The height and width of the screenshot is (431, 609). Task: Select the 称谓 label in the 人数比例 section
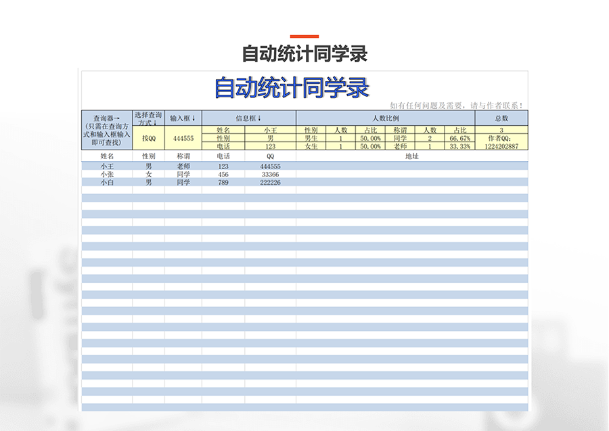click(x=400, y=130)
